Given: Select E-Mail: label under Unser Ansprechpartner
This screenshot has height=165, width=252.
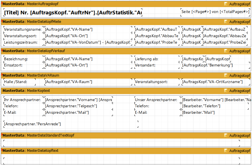Looking at the screenshot, I should pyautogui.click(x=158, y=113).
